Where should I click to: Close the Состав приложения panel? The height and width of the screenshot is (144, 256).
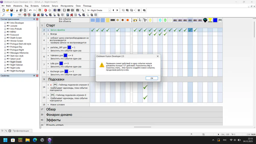[x=37, y=19]
